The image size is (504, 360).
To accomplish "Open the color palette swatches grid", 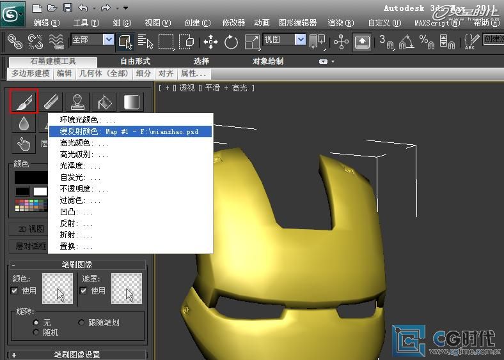I will click(x=31, y=206).
